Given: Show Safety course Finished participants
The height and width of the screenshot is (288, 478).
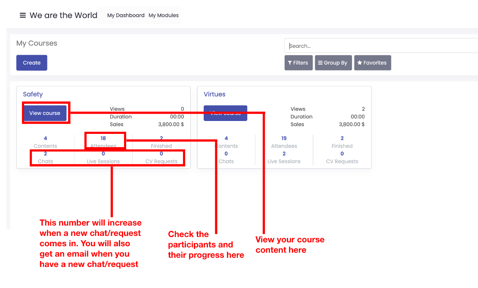Looking at the screenshot, I should click(x=161, y=142).
